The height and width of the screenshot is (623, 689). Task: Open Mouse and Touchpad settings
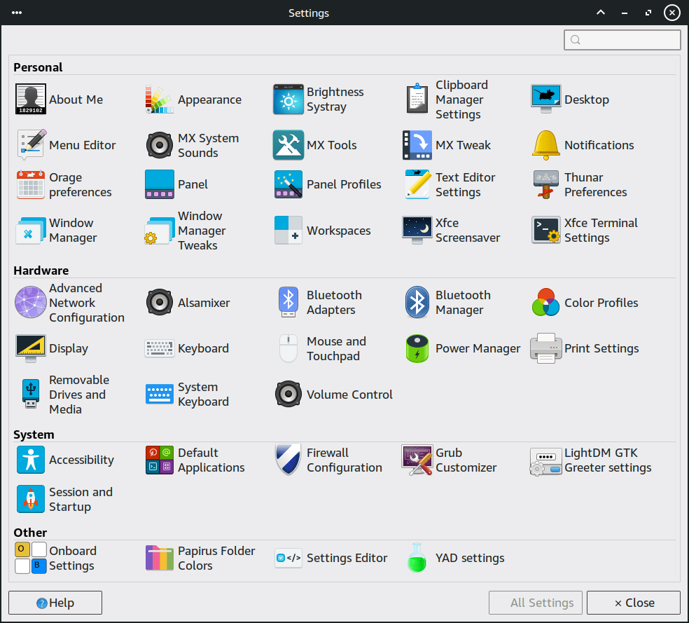tap(288, 349)
